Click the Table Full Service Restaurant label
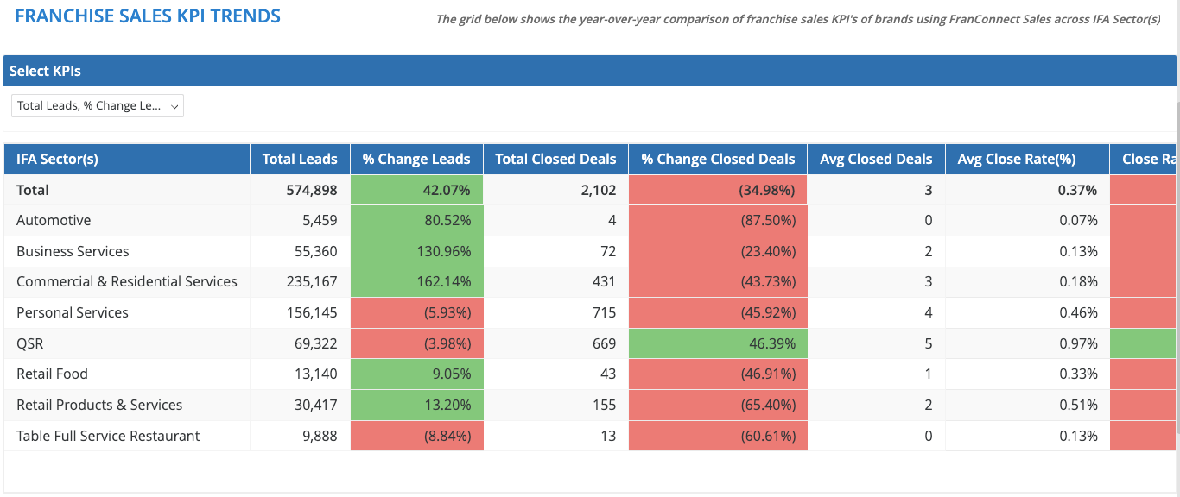 108,436
